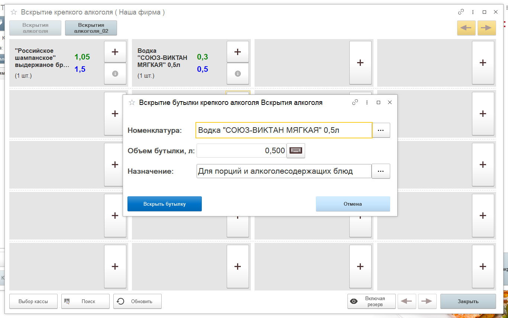Click yellow left arrow at top right
Image resolution: width=508 pixels, height=318 pixels.
[466, 28]
